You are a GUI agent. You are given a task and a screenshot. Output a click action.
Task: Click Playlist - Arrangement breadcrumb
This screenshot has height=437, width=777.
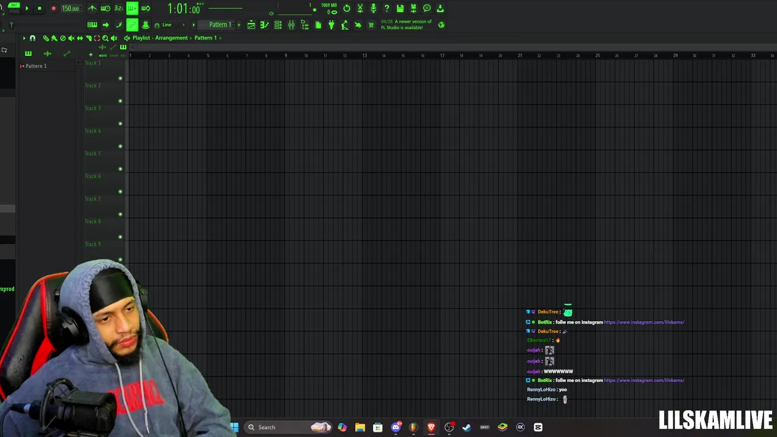pos(160,38)
